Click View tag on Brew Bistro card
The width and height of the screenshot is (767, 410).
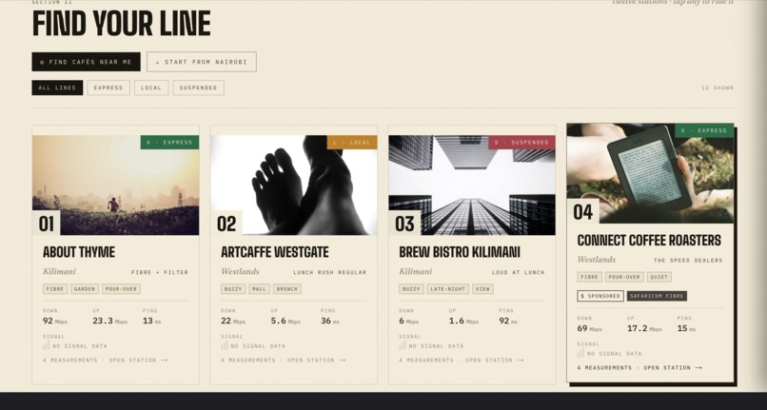[x=482, y=288]
